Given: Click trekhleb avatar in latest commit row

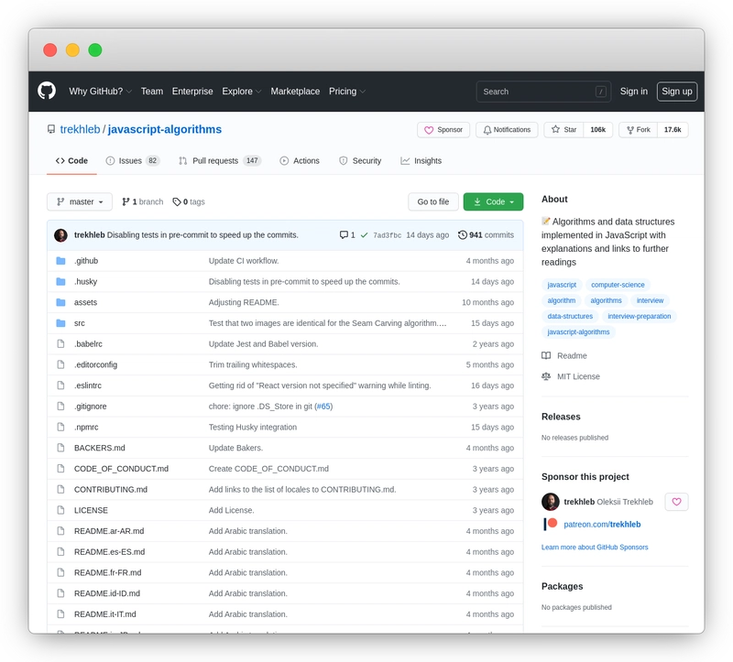Looking at the screenshot, I should click(60, 235).
